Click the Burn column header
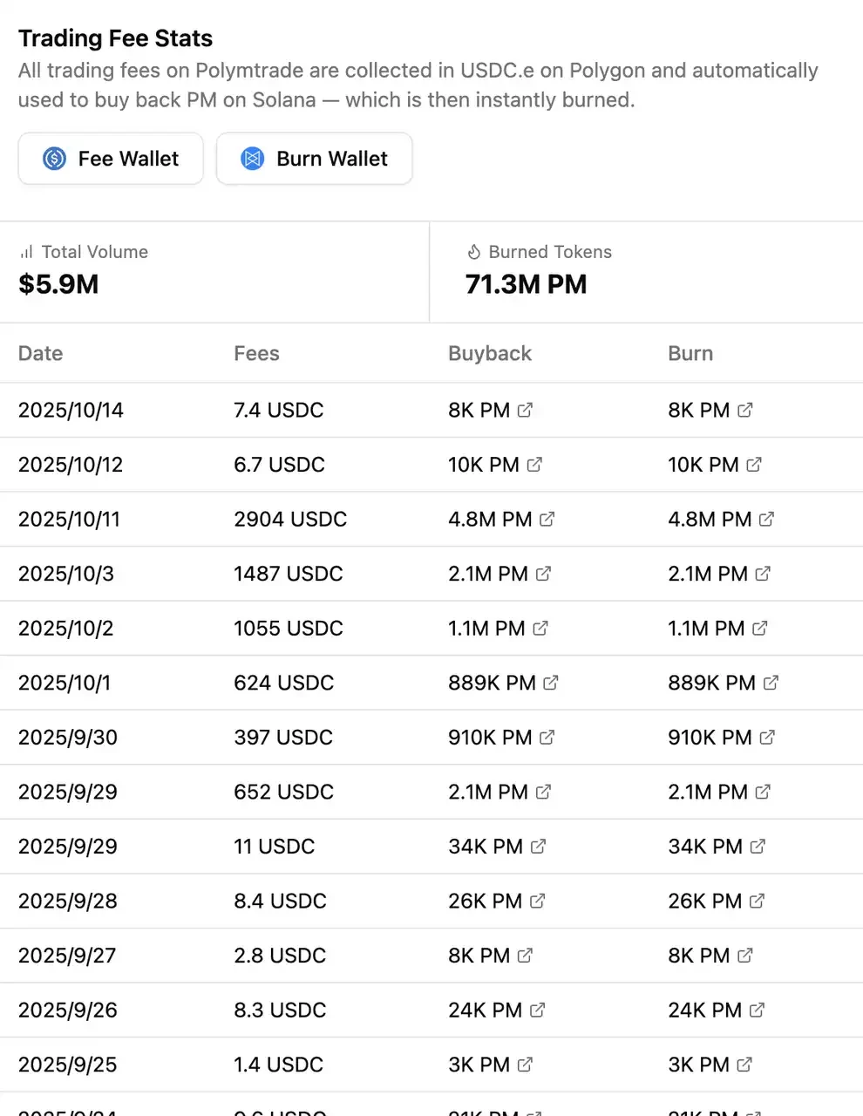The image size is (863, 1116). pos(690,353)
